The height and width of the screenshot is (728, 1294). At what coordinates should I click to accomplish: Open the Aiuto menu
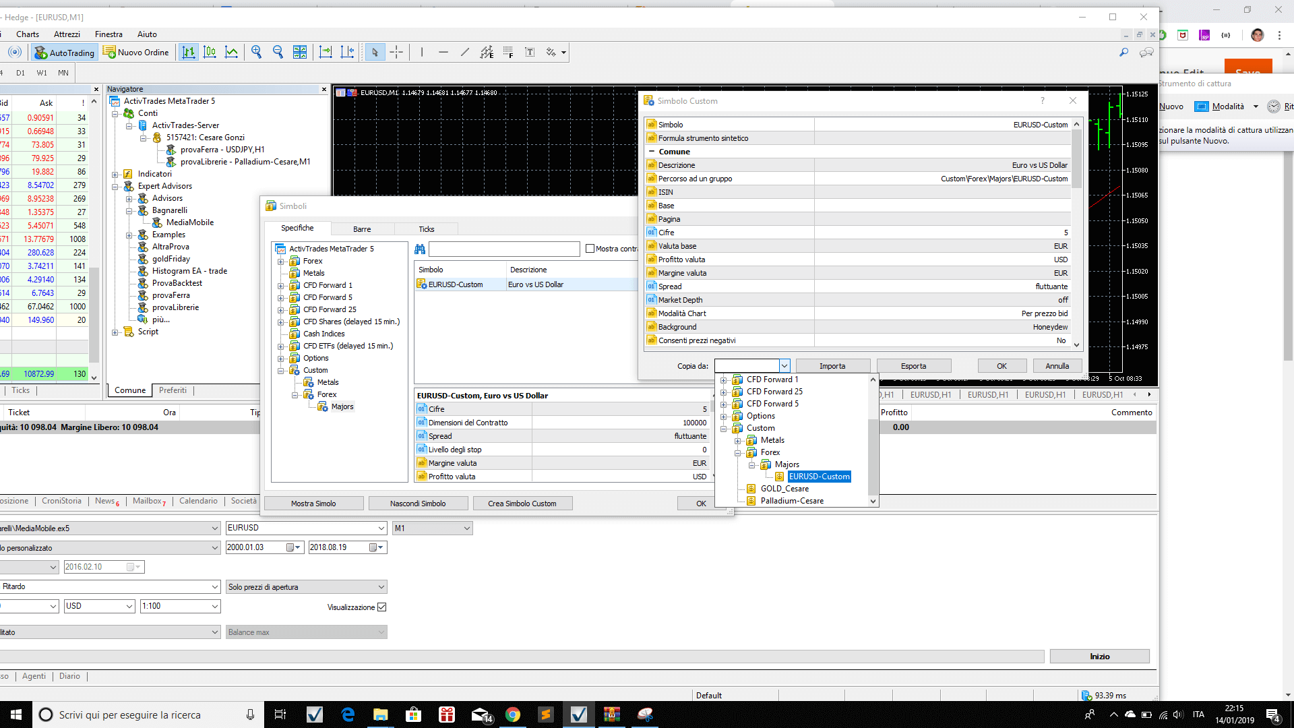click(x=147, y=34)
